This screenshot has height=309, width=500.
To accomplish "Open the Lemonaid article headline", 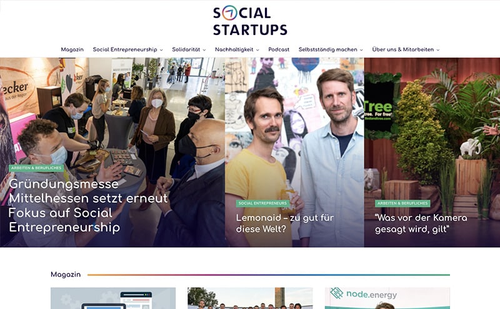I will pos(285,223).
